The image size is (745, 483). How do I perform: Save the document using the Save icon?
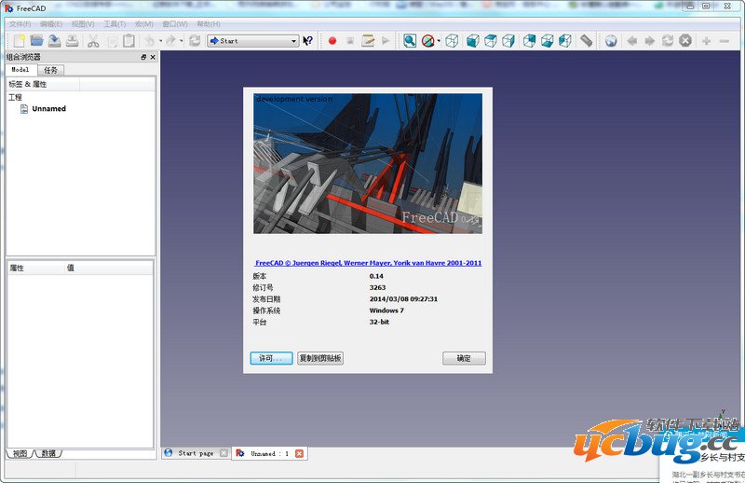(55, 41)
